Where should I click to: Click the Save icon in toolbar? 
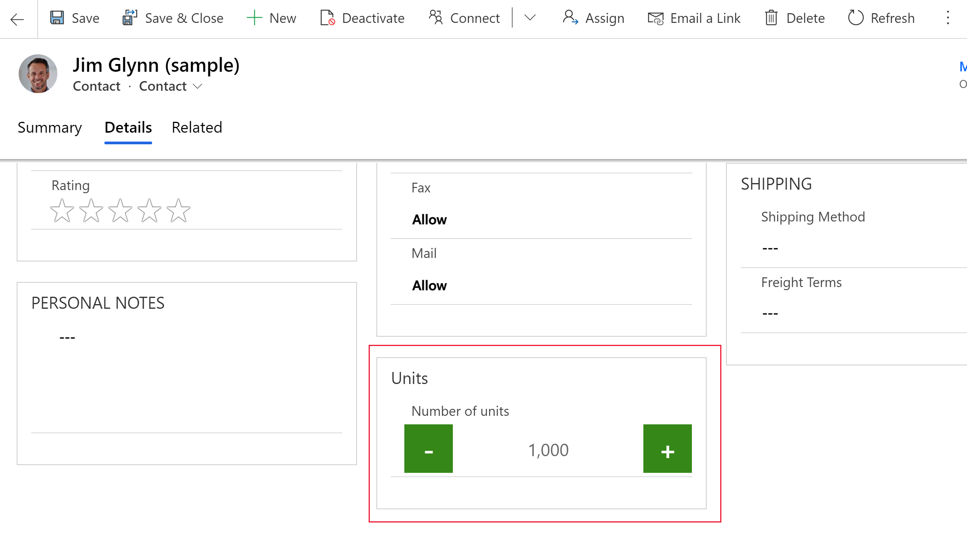58,18
